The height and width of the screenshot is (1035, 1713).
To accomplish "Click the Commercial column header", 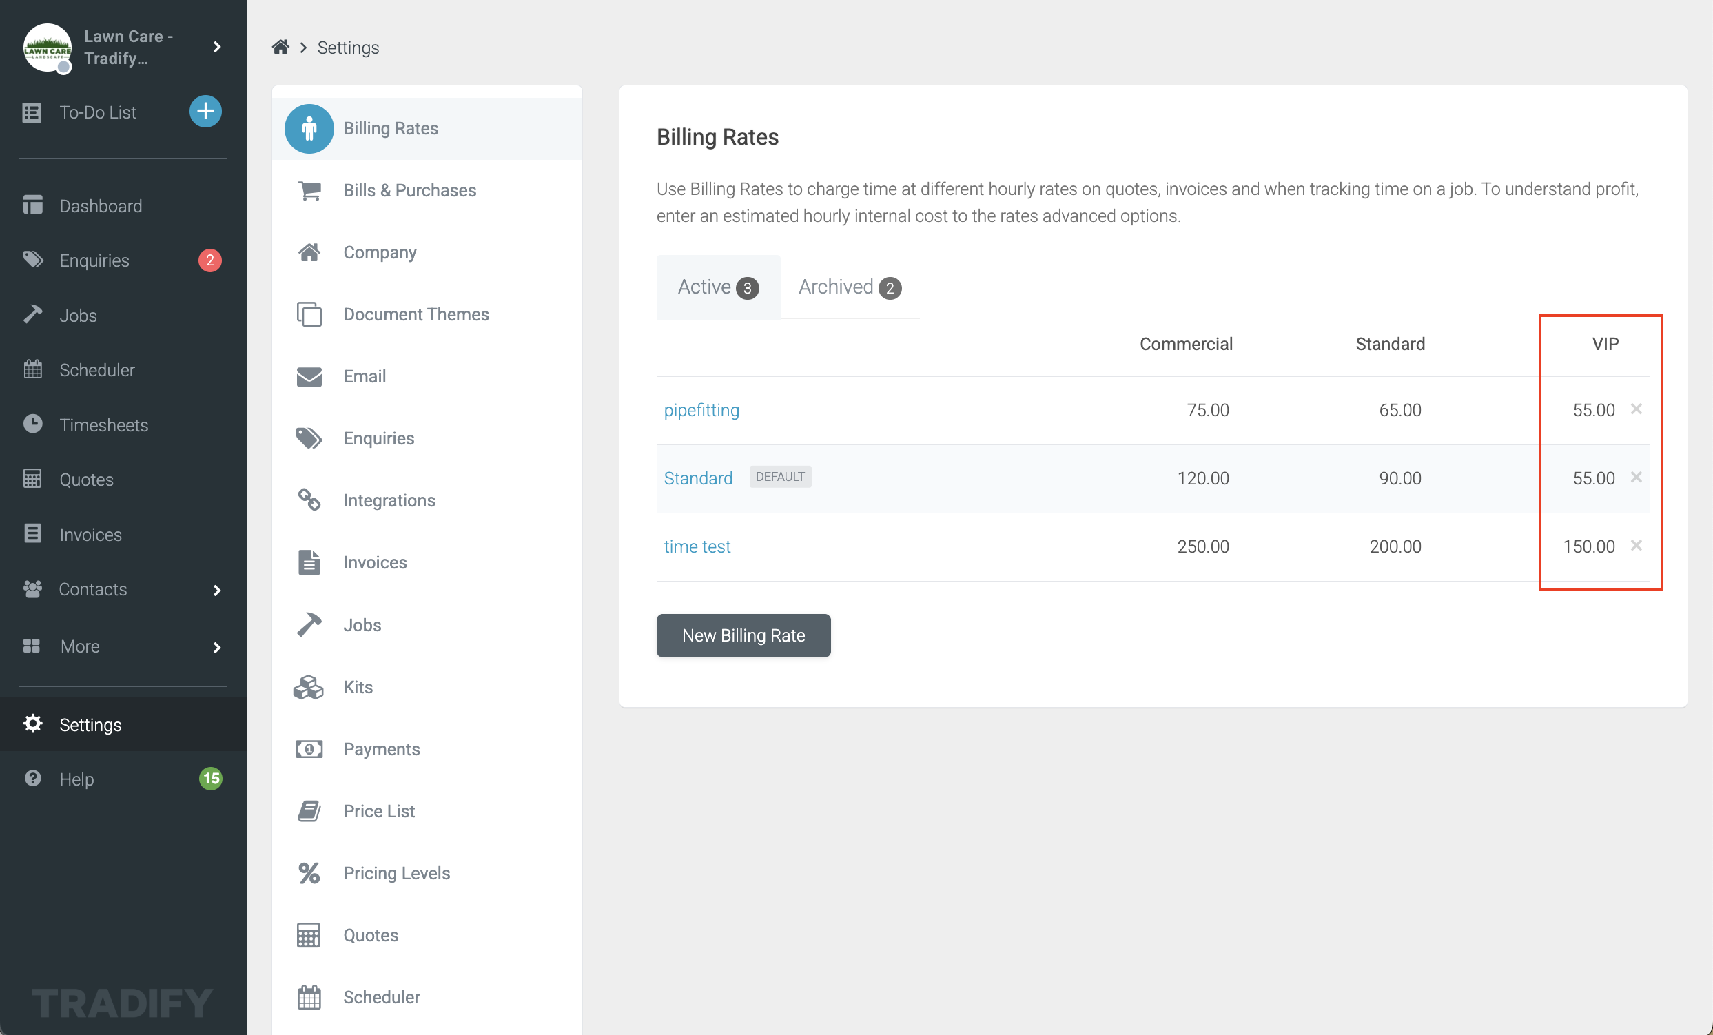I will 1186,343.
